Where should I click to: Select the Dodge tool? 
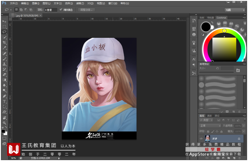(x=4, y=91)
